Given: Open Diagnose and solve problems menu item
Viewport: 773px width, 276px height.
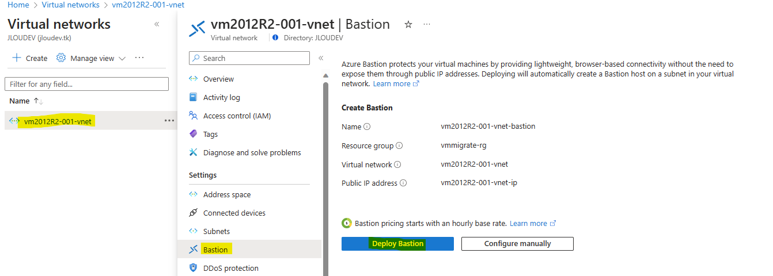Looking at the screenshot, I should coord(252,152).
